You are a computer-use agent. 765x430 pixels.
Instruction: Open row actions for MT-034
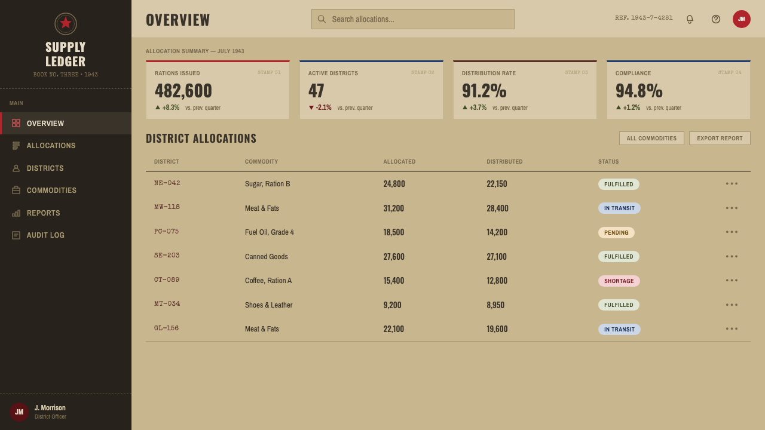click(732, 305)
